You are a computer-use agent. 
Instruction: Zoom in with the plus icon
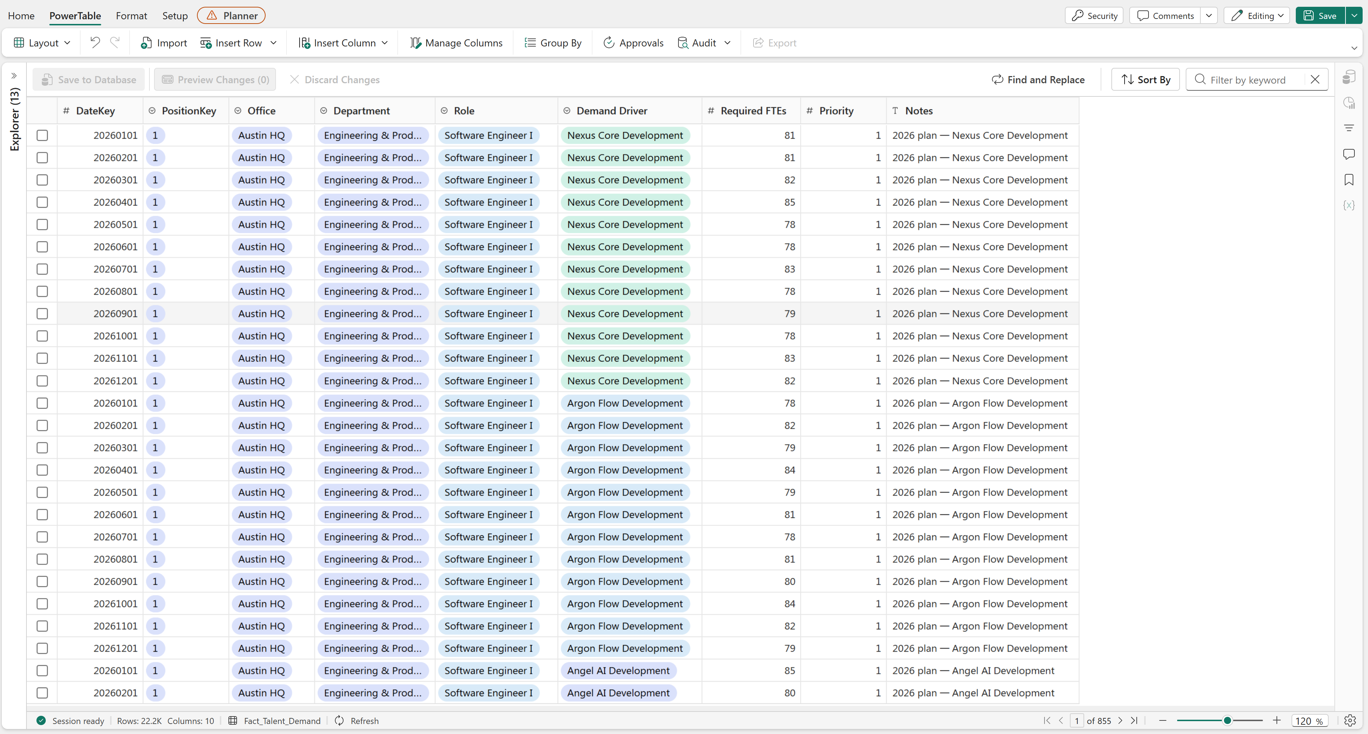point(1276,720)
